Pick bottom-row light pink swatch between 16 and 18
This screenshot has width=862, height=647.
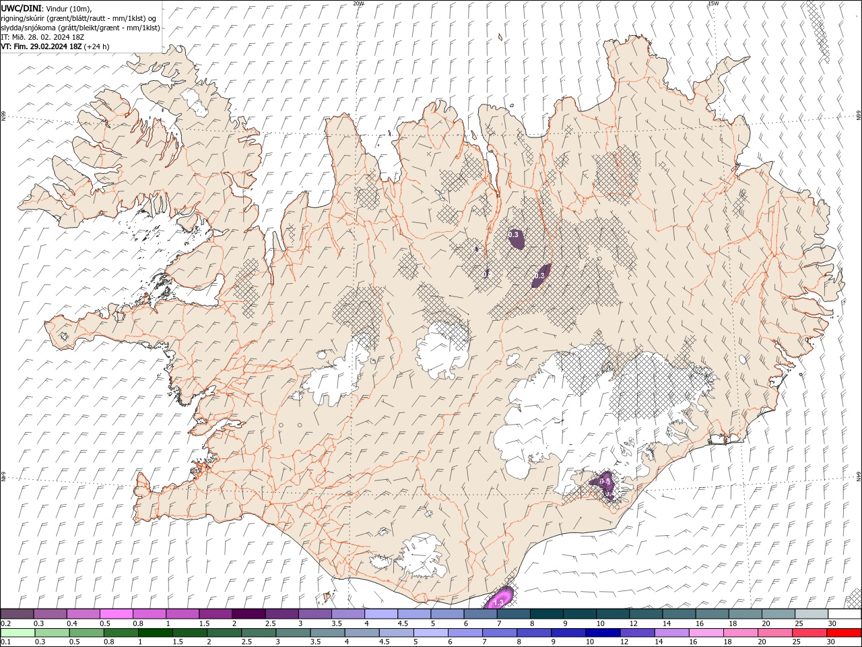[706, 633]
